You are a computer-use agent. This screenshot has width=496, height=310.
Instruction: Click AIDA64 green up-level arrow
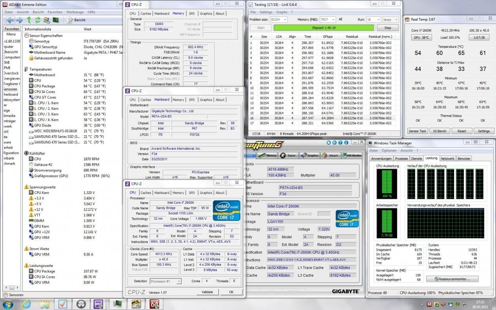tap(29, 20)
